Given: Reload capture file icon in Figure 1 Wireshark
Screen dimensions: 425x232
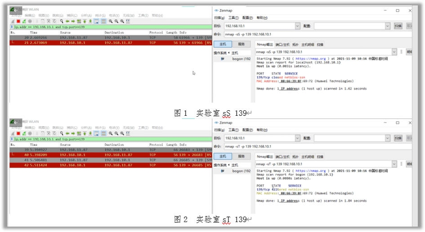Looking at the screenshot, I should [x=54, y=21].
